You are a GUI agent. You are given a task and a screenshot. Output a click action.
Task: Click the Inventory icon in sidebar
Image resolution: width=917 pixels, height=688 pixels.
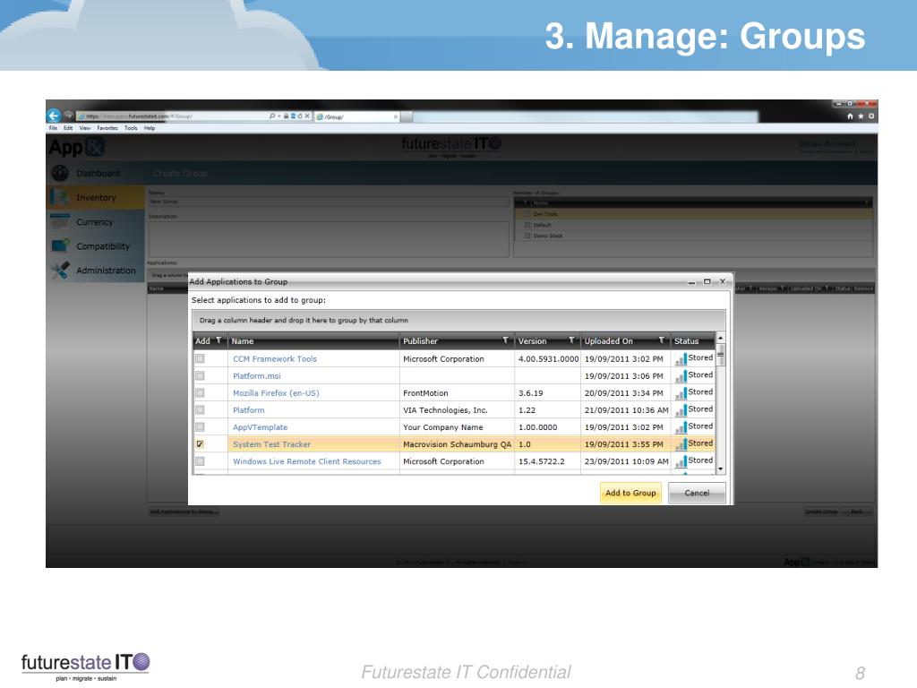click(60, 197)
